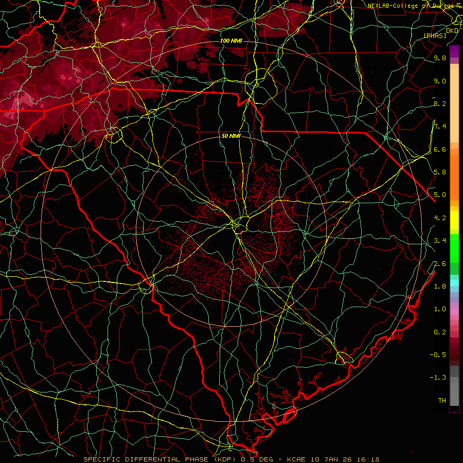Pick the yellow band on color scale
Viewport: 463px width, 463px height.
click(454, 220)
